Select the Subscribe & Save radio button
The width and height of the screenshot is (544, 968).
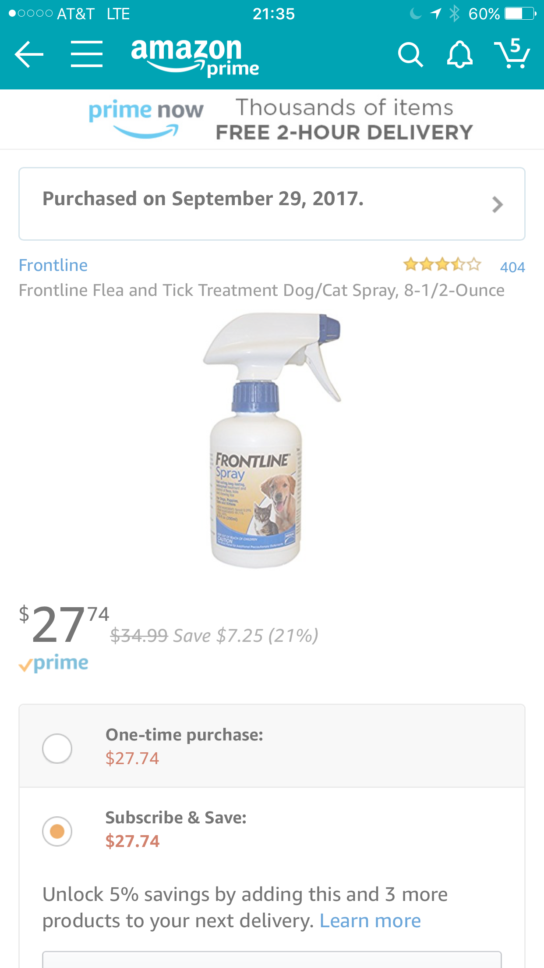point(57,831)
